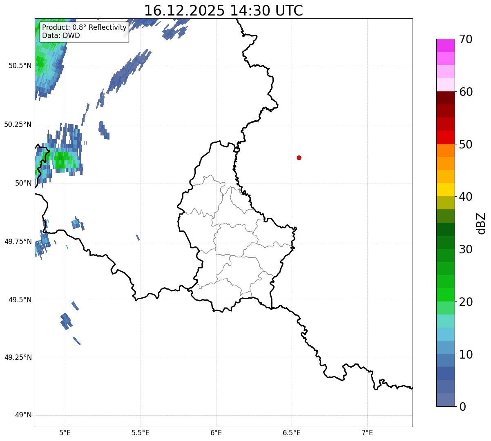Viewport: 491px width, 441px height.
Task: Click the latitude label "50.25°N"
Action: click(x=18, y=124)
